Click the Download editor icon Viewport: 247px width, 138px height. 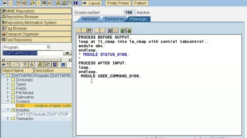pos(129,30)
